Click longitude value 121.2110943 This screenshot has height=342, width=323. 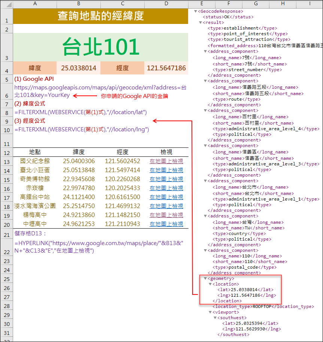pos(123,224)
